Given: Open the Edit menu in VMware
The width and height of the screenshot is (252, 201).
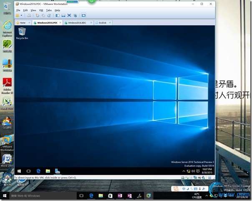Looking at the screenshot, I should [x=25, y=10].
